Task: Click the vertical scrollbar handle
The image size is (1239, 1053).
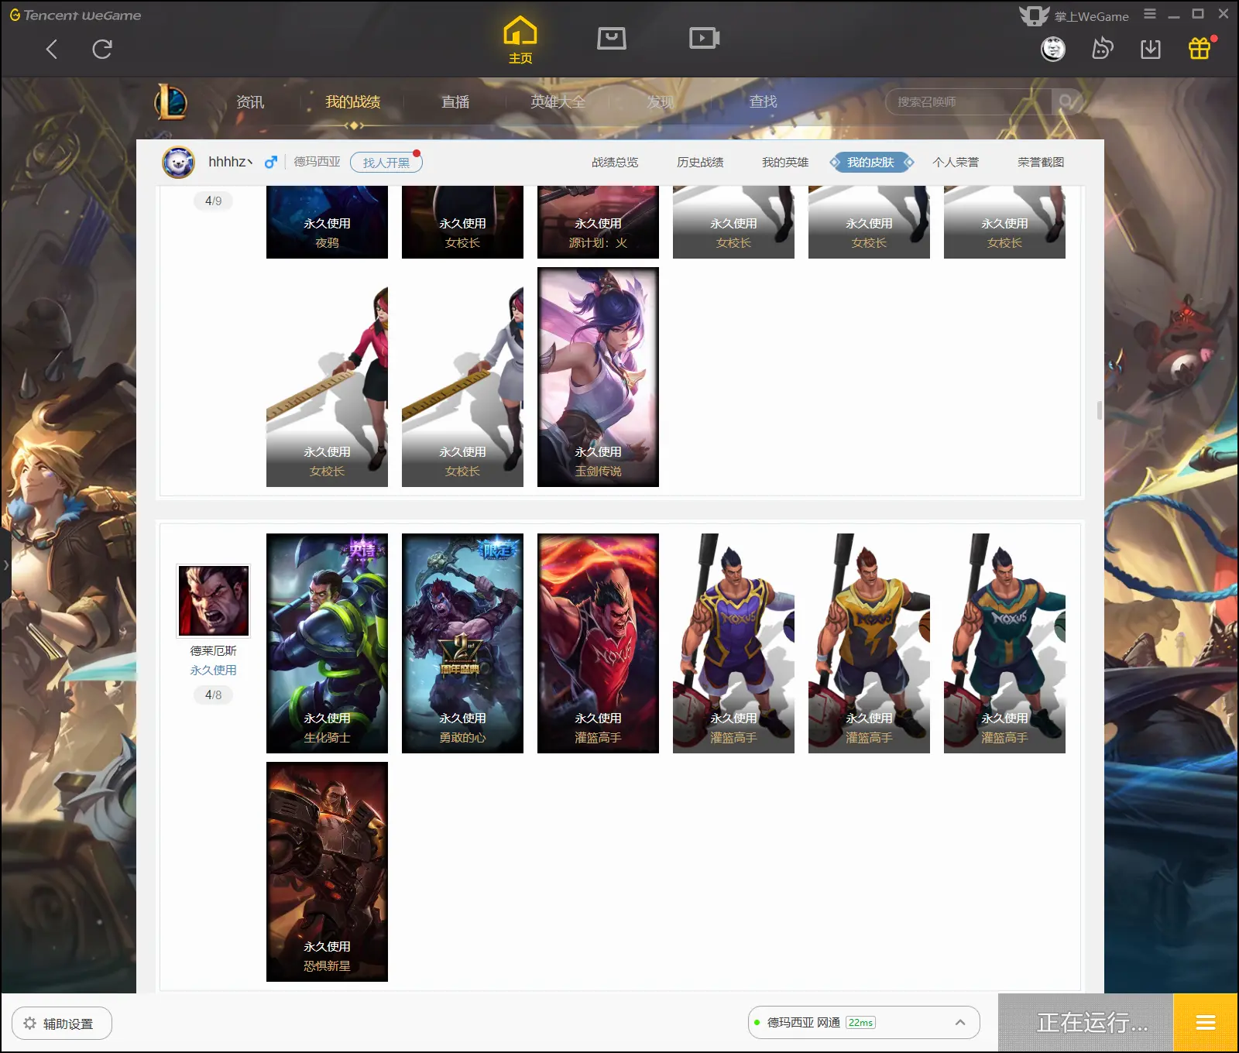Action: (1100, 410)
